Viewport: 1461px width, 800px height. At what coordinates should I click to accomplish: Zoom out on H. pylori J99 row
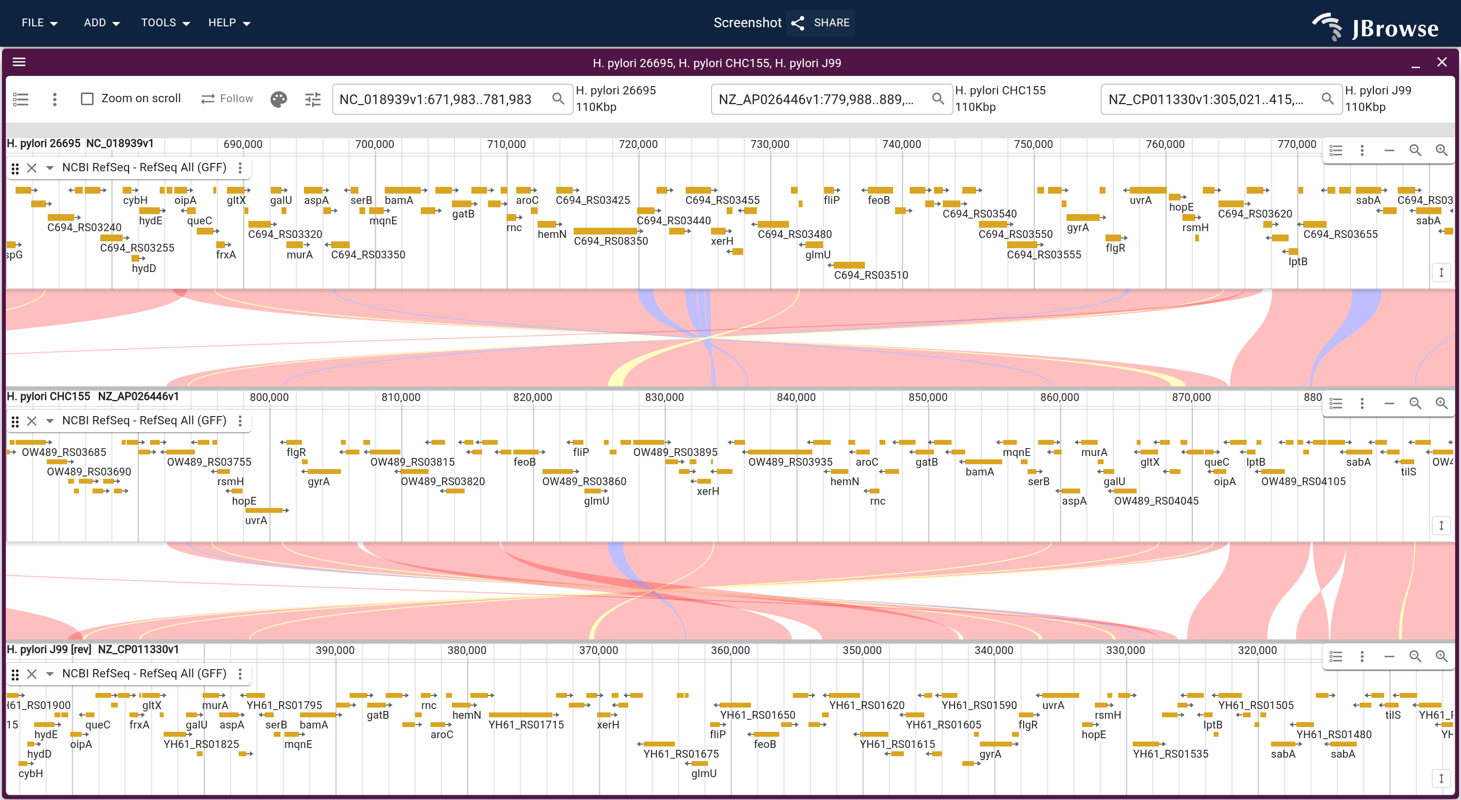(x=1415, y=656)
